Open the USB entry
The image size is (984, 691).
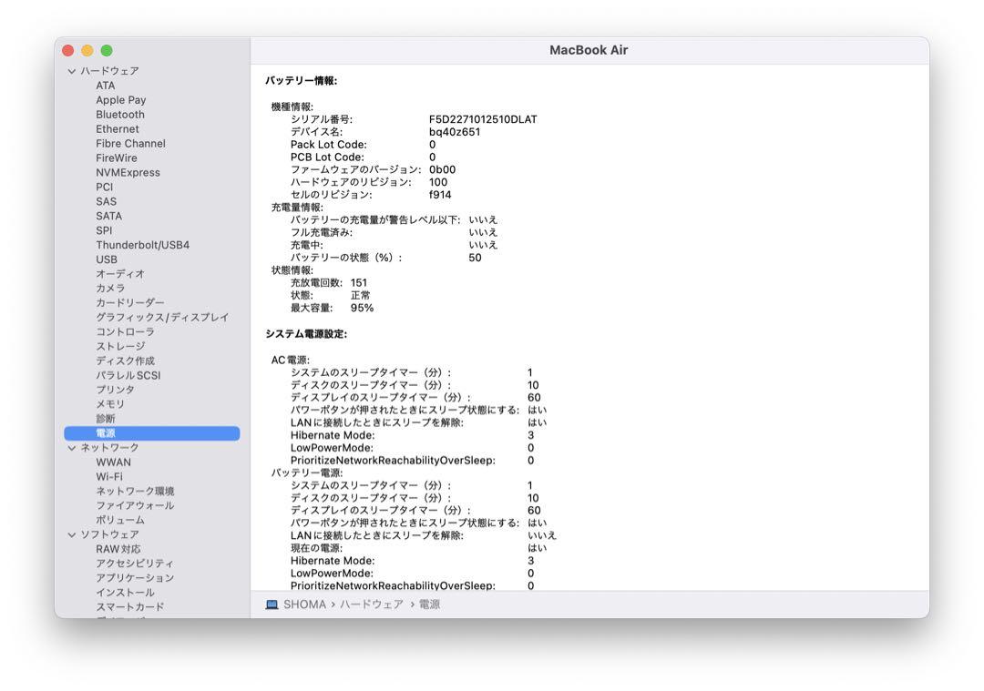click(x=106, y=259)
